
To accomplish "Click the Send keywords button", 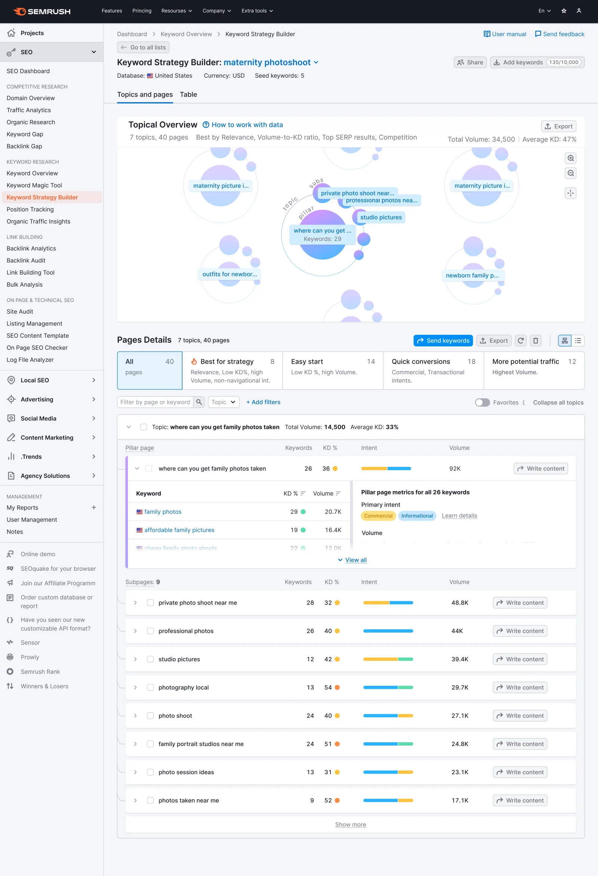I will 443,341.
